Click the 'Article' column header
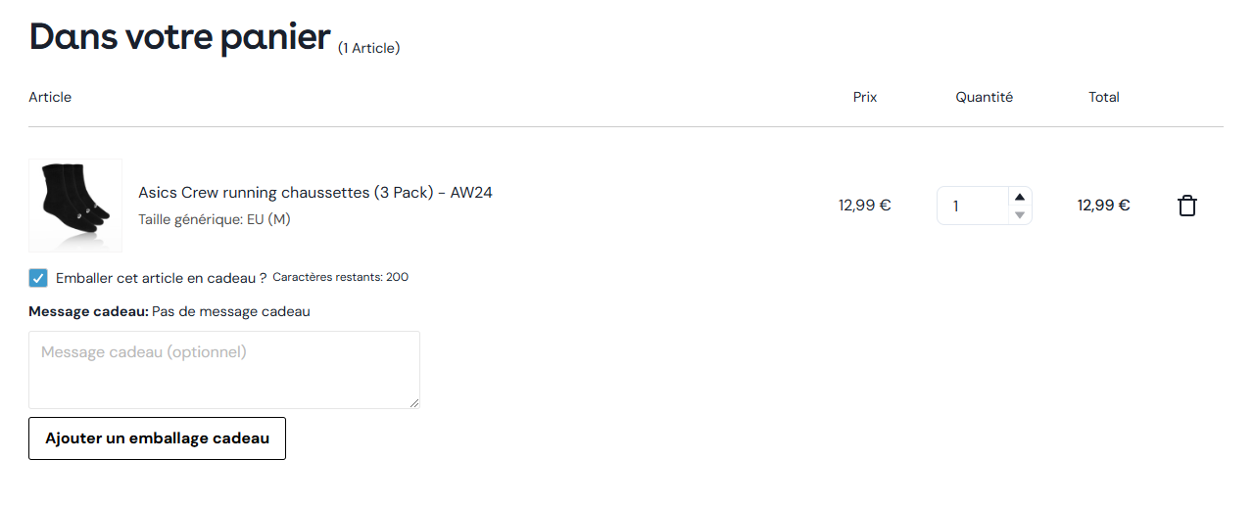 click(50, 97)
